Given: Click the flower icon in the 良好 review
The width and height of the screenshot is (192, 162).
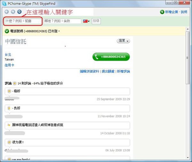Looking at the screenshot, I should 9,108.
